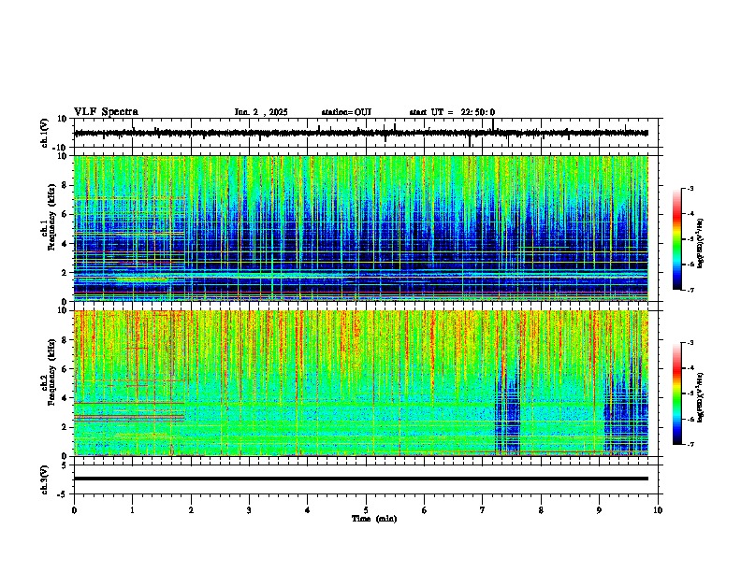Click the time axis tick label "2"
Viewport: 741px width, 572px height.
pos(191,510)
